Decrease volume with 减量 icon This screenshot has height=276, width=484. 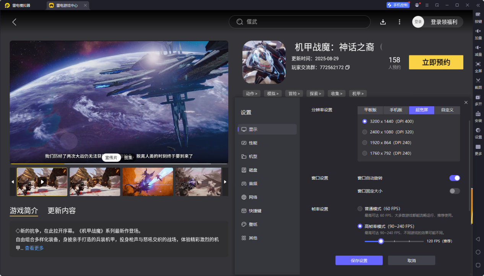pyautogui.click(x=478, y=50)
